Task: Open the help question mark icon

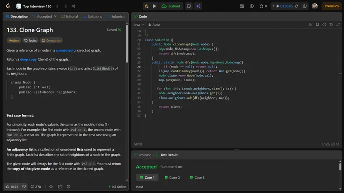Action: (68, 187)
